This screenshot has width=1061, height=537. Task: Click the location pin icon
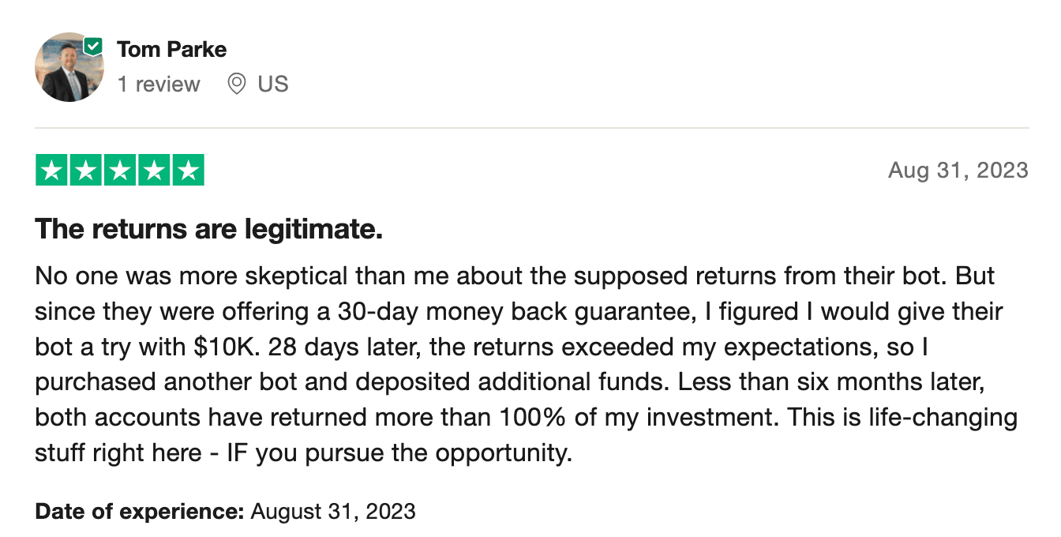(x=236, y=84)
